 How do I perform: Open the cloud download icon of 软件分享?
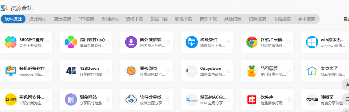[x=131, y=99]
